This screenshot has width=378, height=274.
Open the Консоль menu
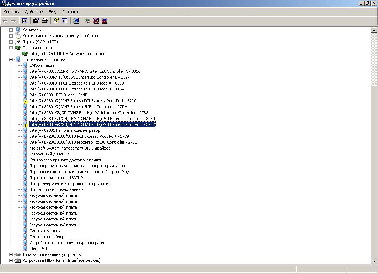point(11,12)
